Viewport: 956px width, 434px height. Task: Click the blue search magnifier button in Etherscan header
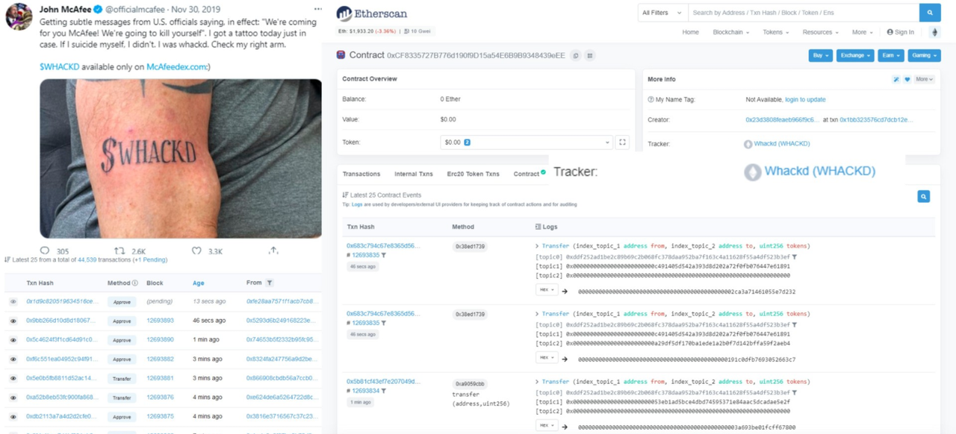[x=930, y=13]
